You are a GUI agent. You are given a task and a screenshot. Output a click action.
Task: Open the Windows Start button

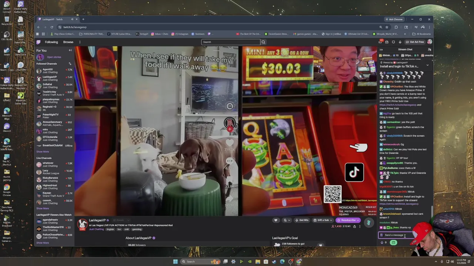click(x=175, y=262)
